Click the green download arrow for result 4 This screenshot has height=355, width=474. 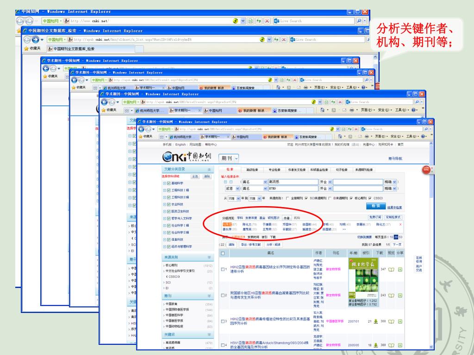coord(376,345)
